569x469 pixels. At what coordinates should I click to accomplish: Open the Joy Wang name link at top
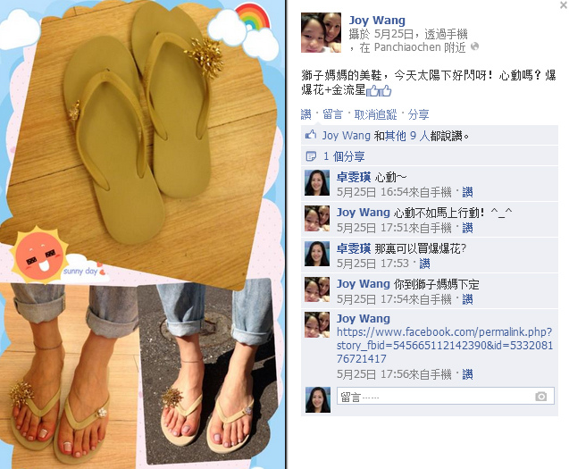click(x=377, y=21)
